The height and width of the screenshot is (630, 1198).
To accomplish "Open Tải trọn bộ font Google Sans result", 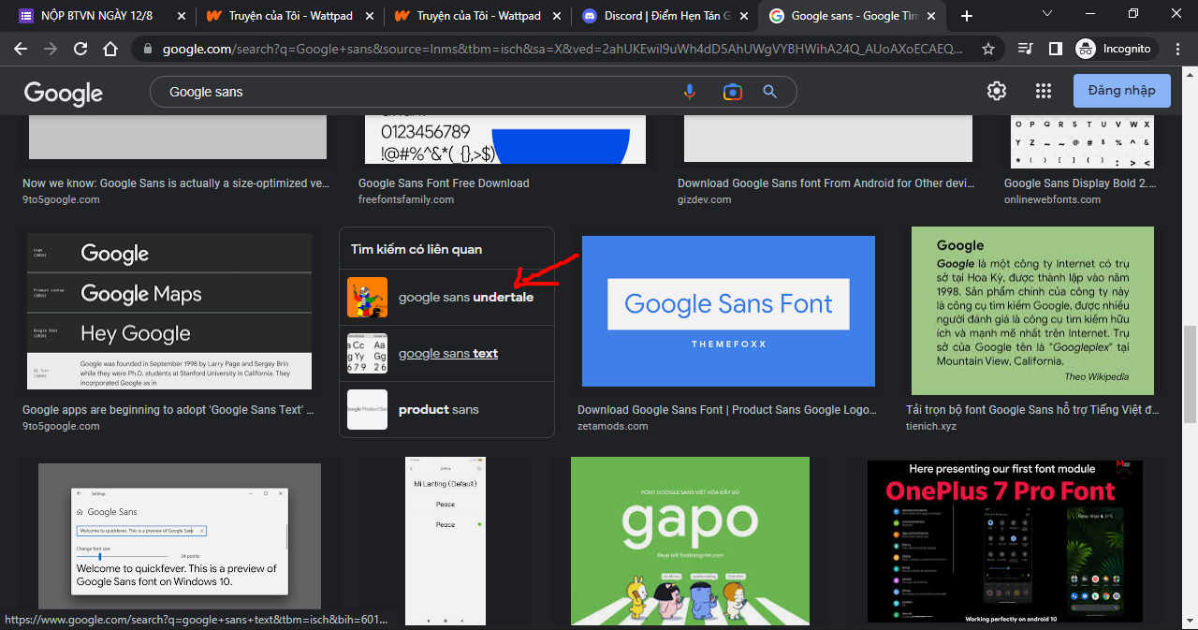I will 1033,410.
